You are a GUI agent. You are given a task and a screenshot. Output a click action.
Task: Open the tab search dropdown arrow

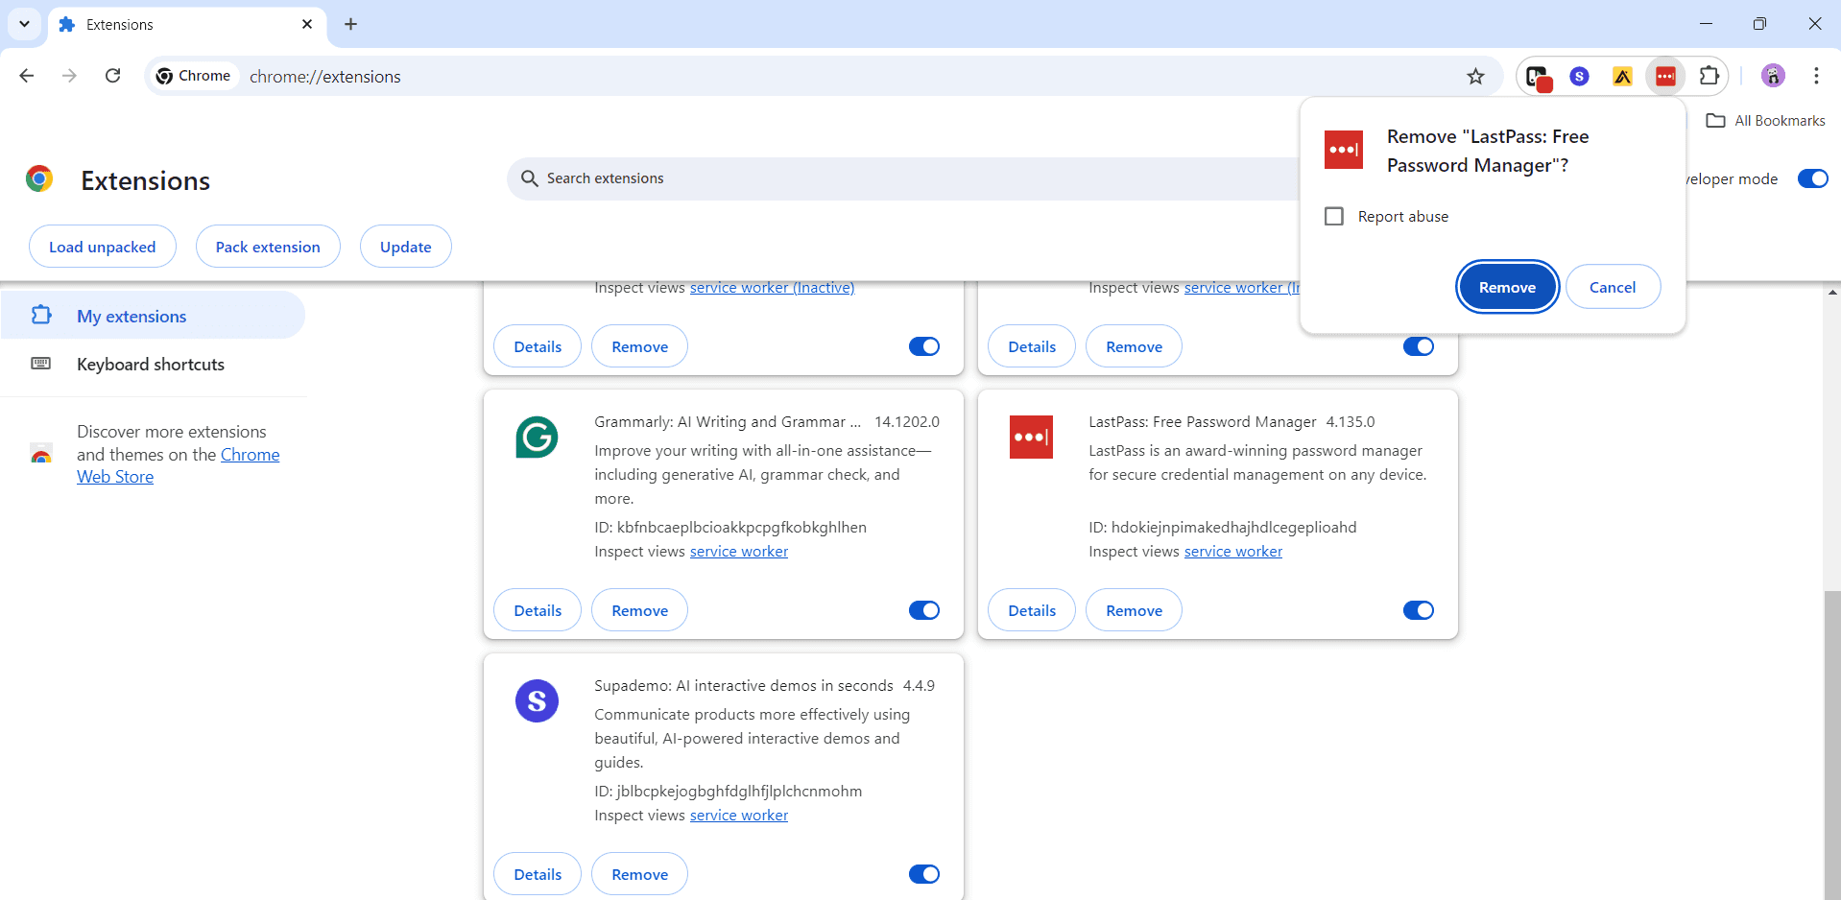(24, 24)
